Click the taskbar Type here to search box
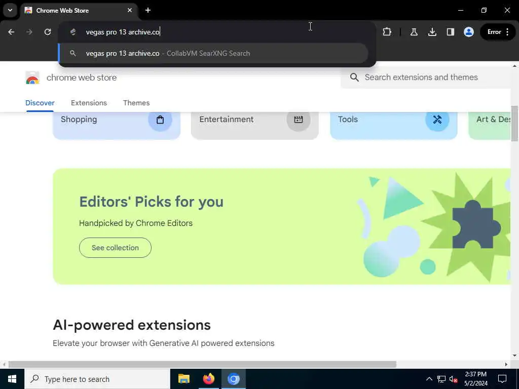The image size is (519, 389). coord(97,379)
